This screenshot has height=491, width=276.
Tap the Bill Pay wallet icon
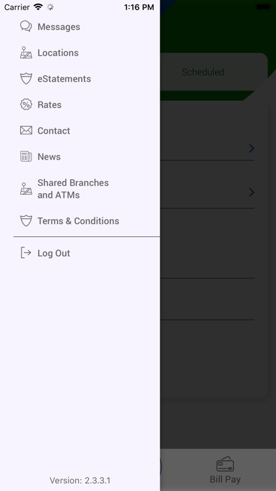pos(225,464)
